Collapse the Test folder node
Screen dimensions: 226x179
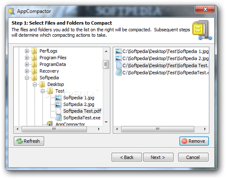42,91
